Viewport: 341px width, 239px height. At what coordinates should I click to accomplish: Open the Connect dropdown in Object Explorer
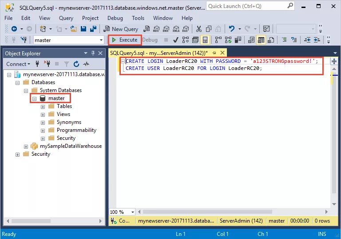click(x=18, y=64)
